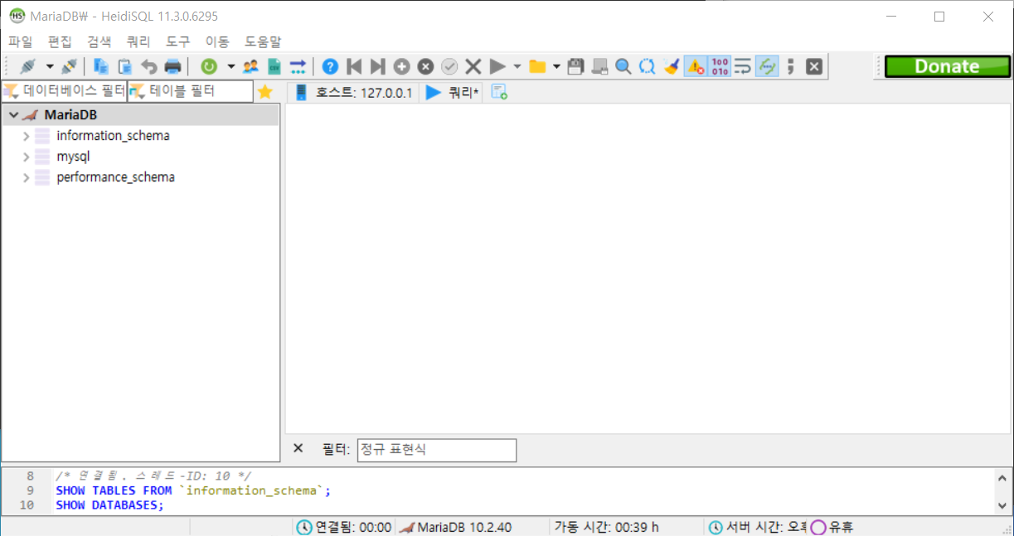Expand the performance_schema database
1014x536 pixels.
pos(26,177)
